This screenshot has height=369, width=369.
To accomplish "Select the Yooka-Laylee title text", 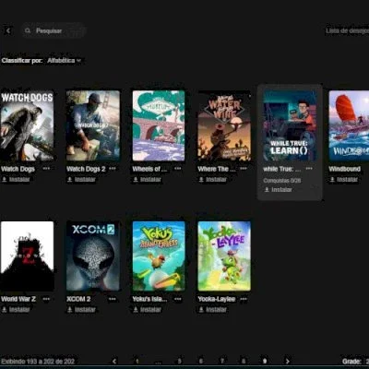I will click(217, 299).
